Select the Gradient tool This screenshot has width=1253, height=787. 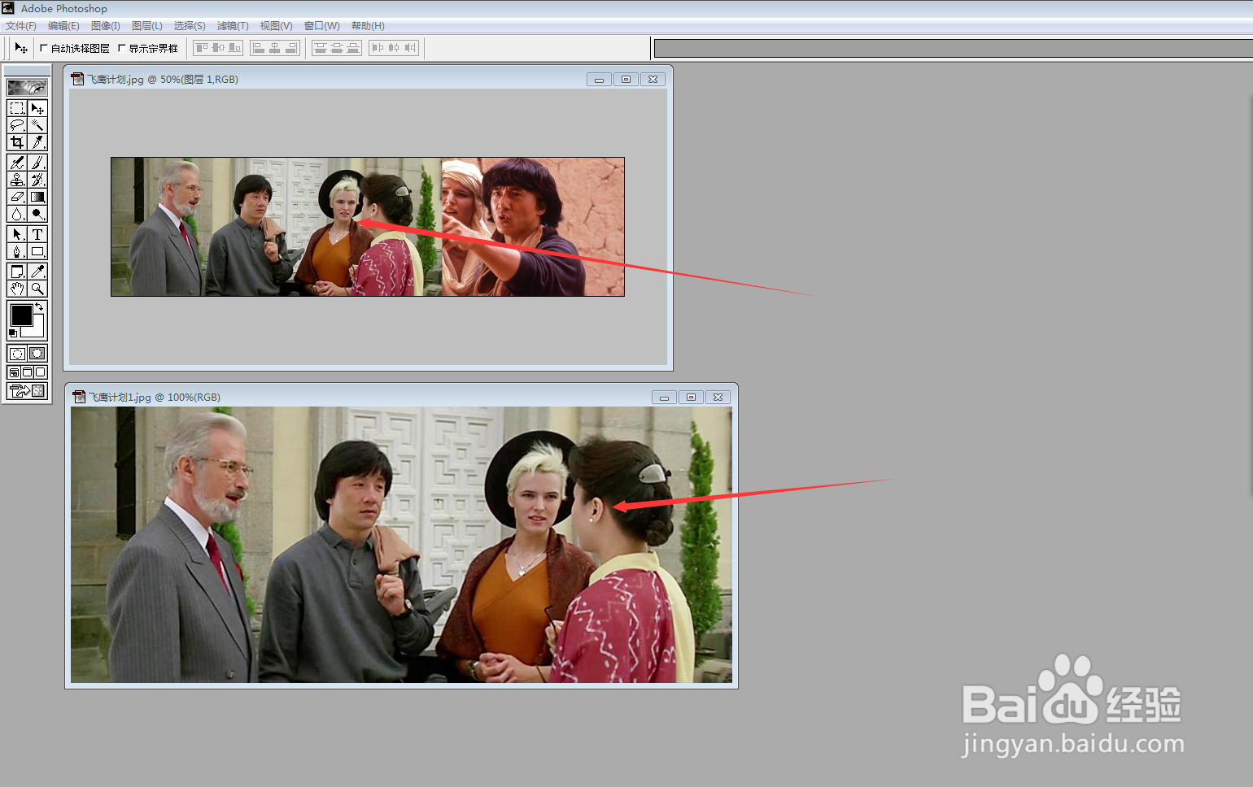tap(37, 197)
